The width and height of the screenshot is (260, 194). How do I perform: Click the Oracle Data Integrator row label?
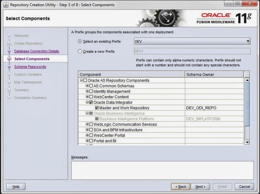tap(113, 102)
